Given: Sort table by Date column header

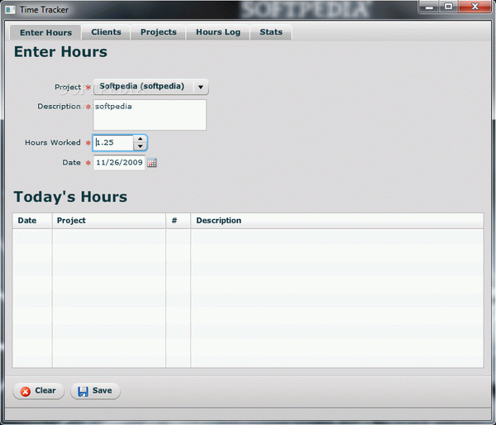Looking at the screenshot, I should 32,221.
